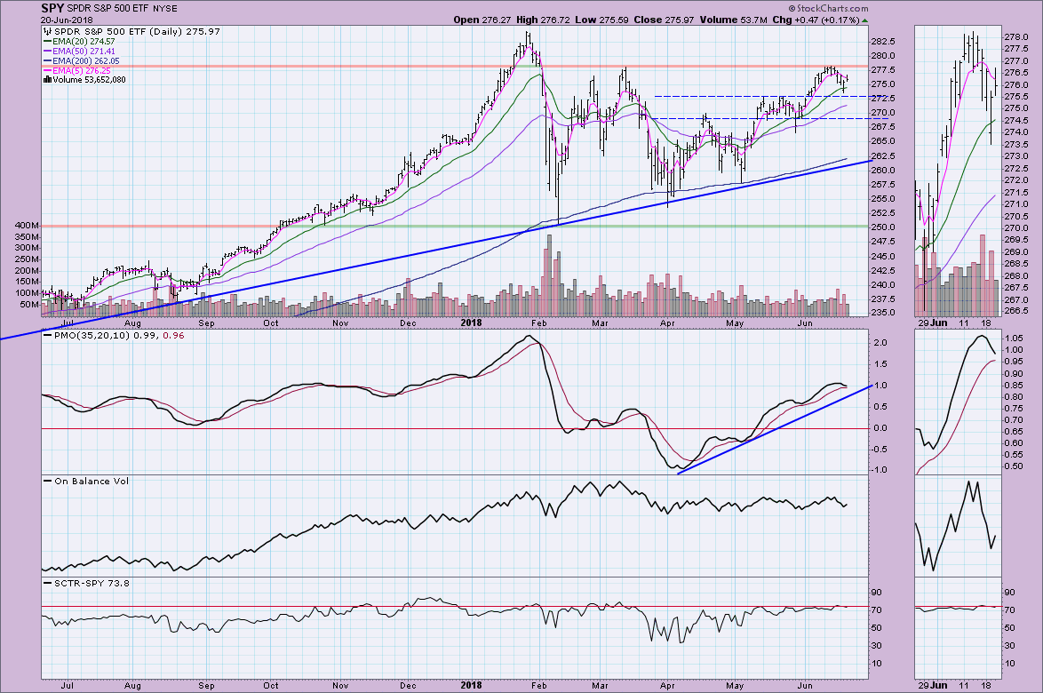Image resolution: width=1043 pixels, height=693 pixels.
Task: Click the upper dashed blue line near 272.5
Action: (761, 97)
